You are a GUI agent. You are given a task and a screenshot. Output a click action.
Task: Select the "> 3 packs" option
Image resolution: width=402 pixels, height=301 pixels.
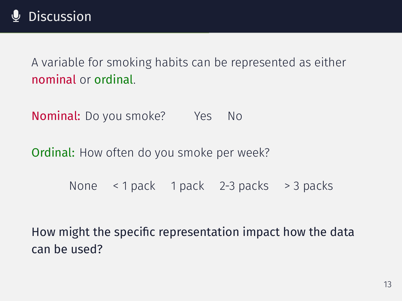[309, 186]
